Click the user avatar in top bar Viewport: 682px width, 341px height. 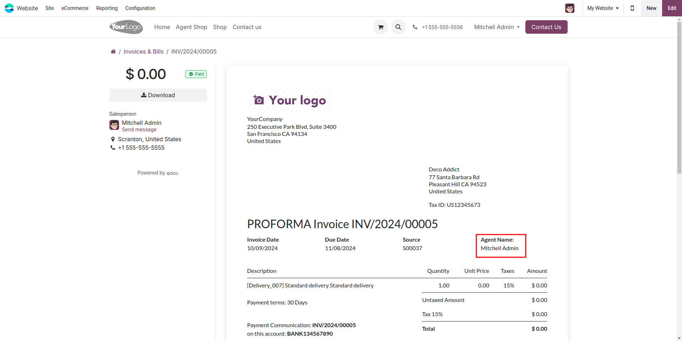569,8
